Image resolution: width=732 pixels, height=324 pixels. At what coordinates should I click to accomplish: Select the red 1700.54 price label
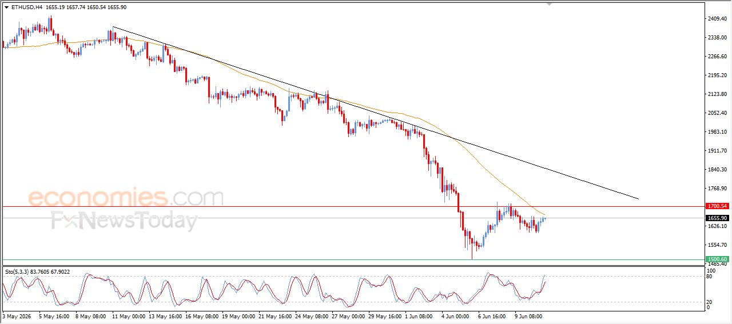[717, 206]
